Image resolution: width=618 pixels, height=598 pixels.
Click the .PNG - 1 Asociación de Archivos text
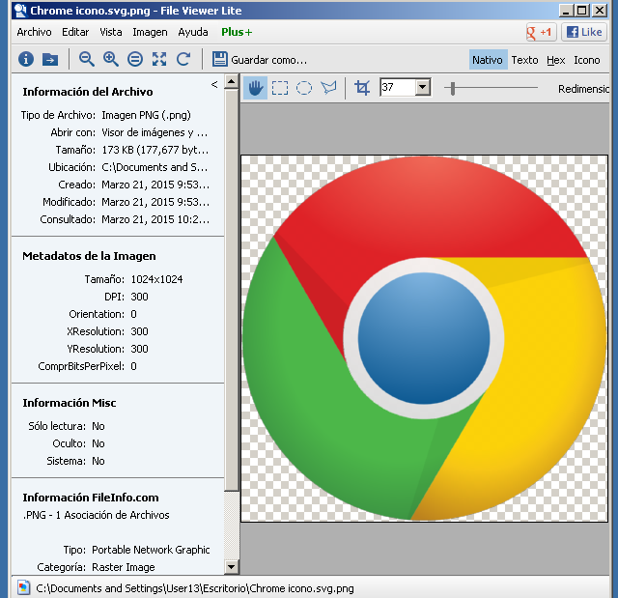point(97,515)
